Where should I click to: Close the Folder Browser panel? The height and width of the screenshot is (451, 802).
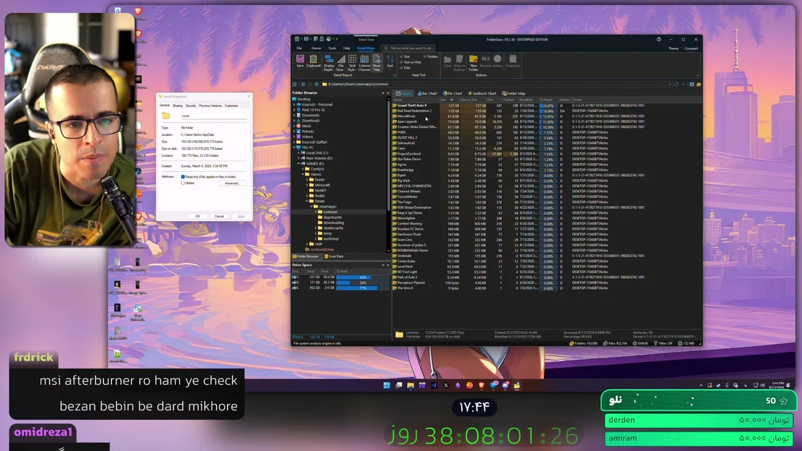(388, 93)
